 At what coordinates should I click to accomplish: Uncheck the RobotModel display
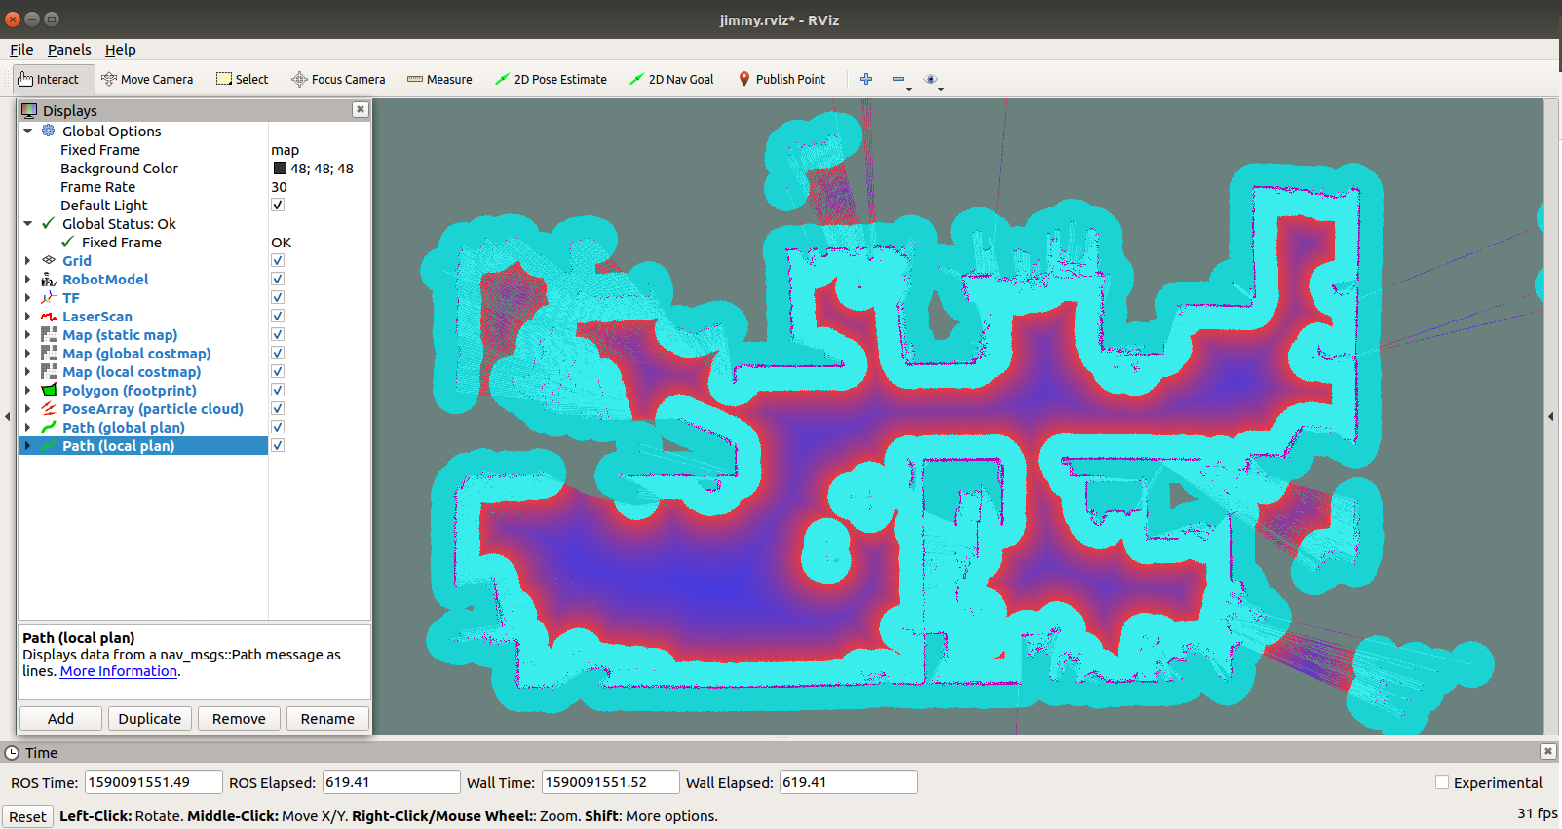pos(278,279)
